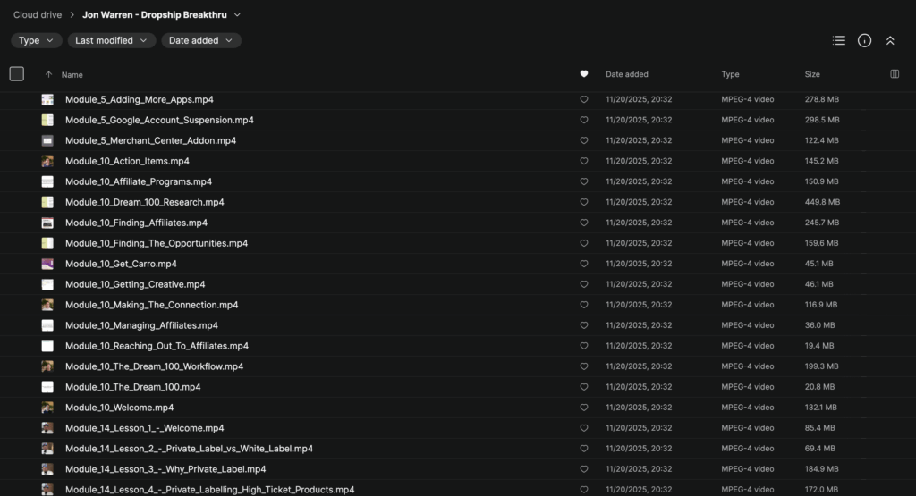Toggle heart for Module_10_Dream_100_Research.mp4
The height and width of the screenshot is (496, 916).
pos(584,202)
